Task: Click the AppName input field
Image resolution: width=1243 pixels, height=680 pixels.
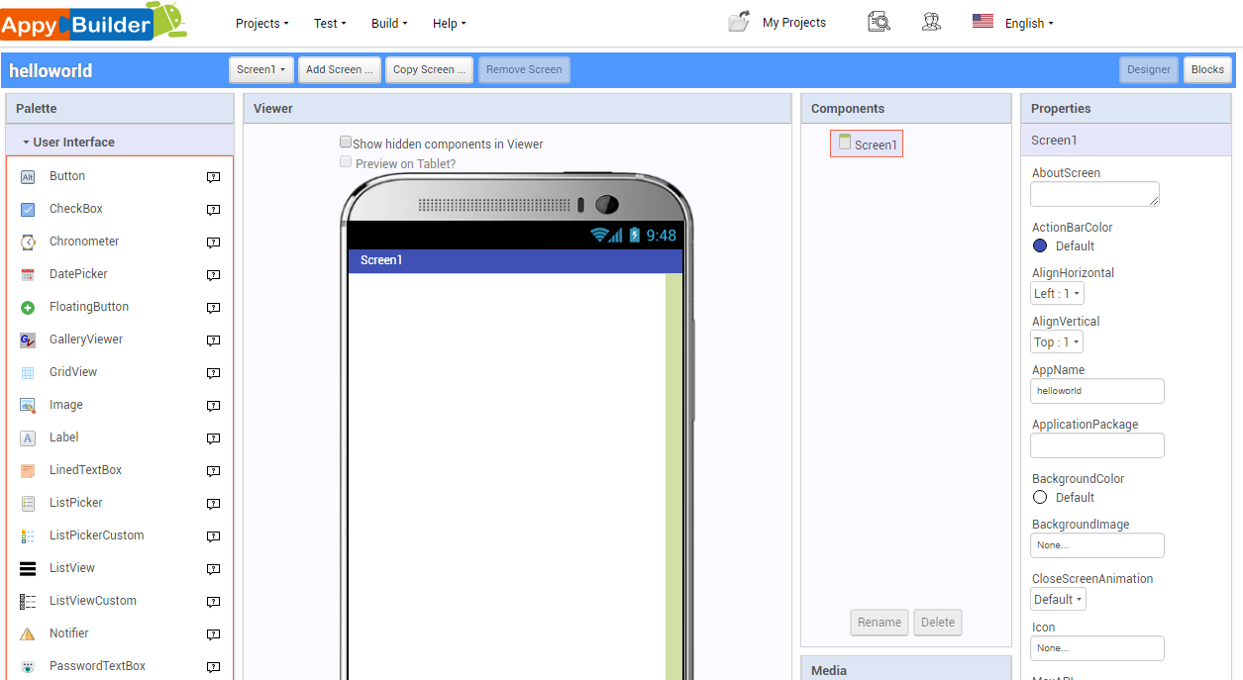Action: pyautogui.click(x=1096, y=390)
